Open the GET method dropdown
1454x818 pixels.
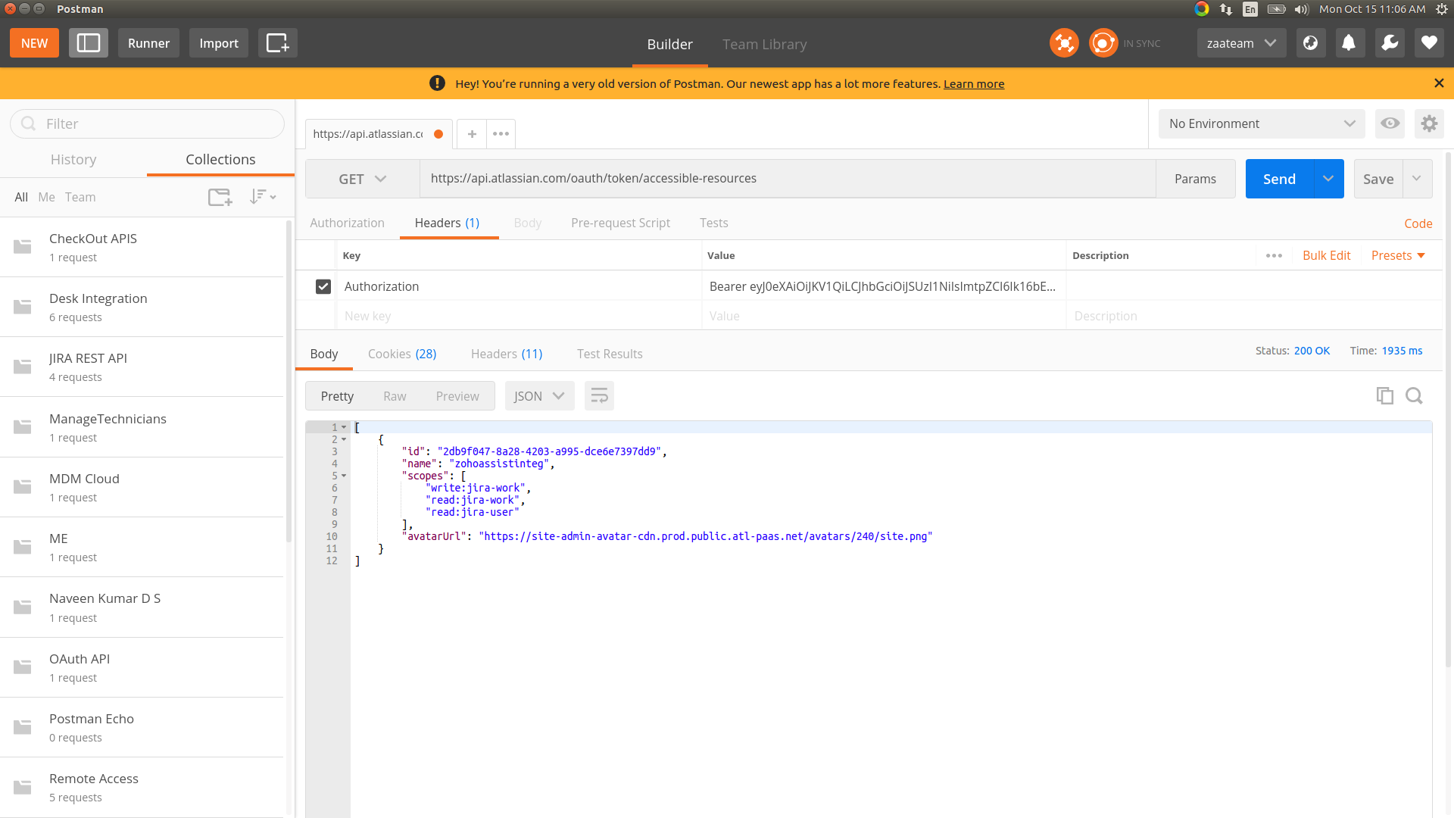363,179
